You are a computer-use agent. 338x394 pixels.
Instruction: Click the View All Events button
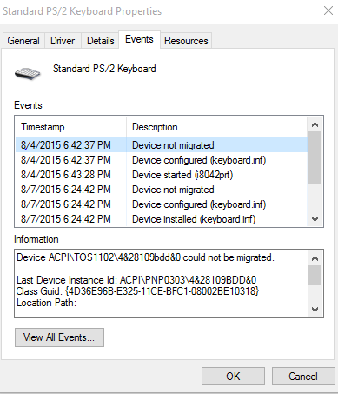59,337
